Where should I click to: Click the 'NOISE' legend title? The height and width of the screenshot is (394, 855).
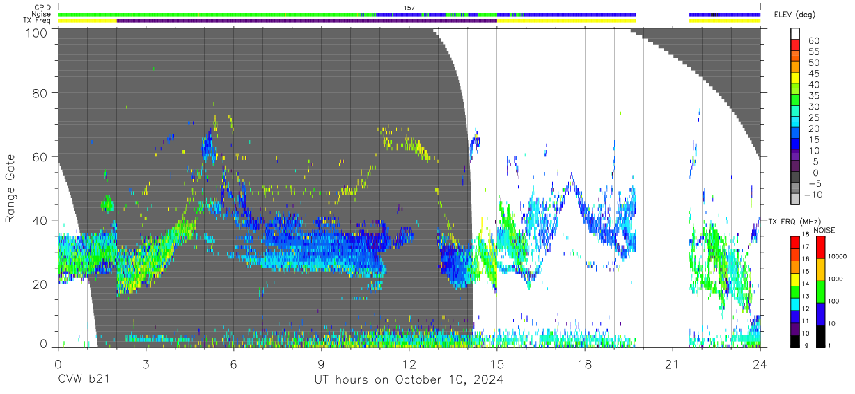click(x=824, y=229)
